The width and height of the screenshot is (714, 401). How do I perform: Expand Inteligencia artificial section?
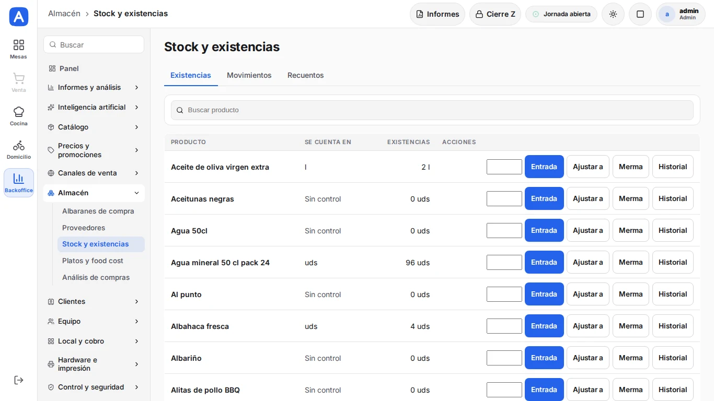coord(94,107)
